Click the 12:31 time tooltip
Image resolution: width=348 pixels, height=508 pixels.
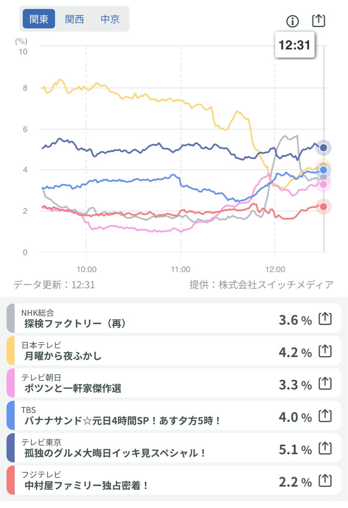tap(295, 45)
